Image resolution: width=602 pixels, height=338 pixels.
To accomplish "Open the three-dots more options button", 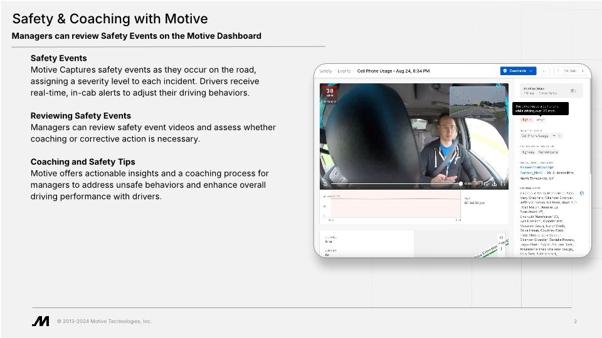I will (544, 71).
